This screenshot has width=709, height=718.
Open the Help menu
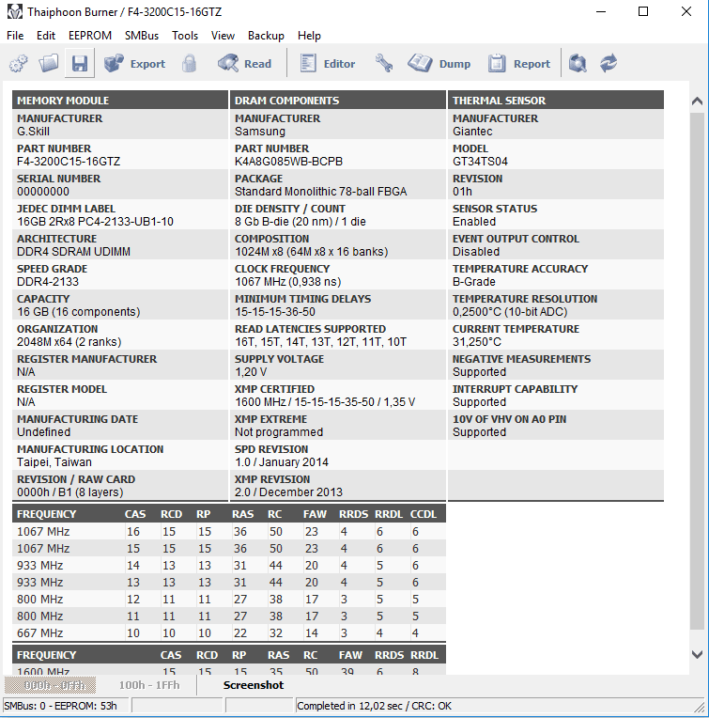coord(309,36)
